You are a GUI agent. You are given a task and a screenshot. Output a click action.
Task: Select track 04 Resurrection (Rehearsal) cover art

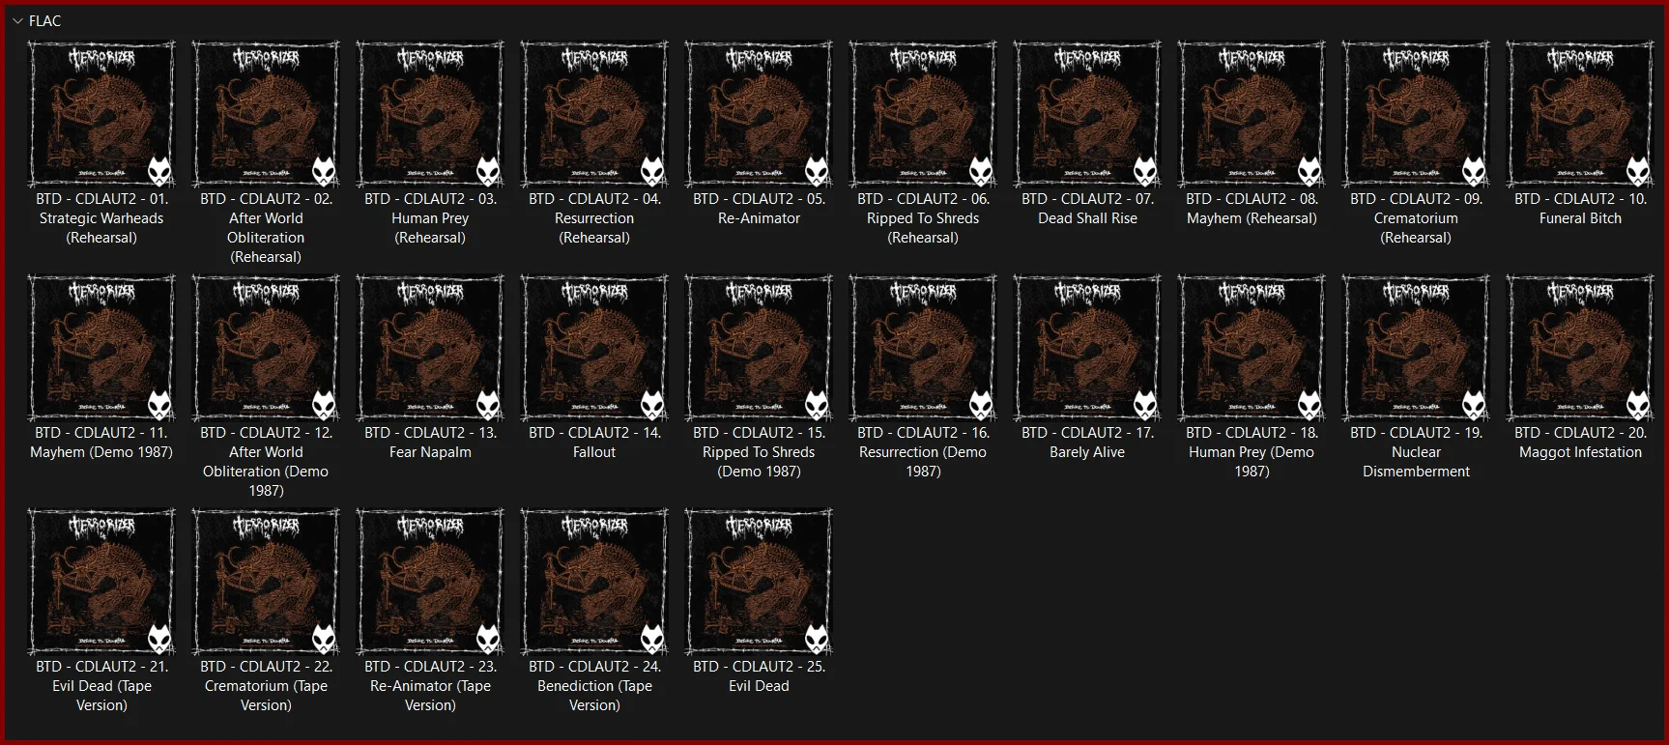pyautogui.click(x=594, y=114)
